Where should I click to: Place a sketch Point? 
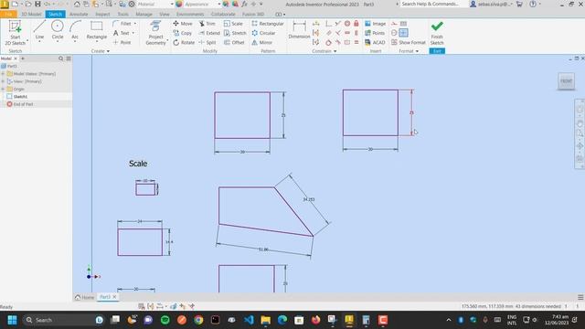[122, 43]
